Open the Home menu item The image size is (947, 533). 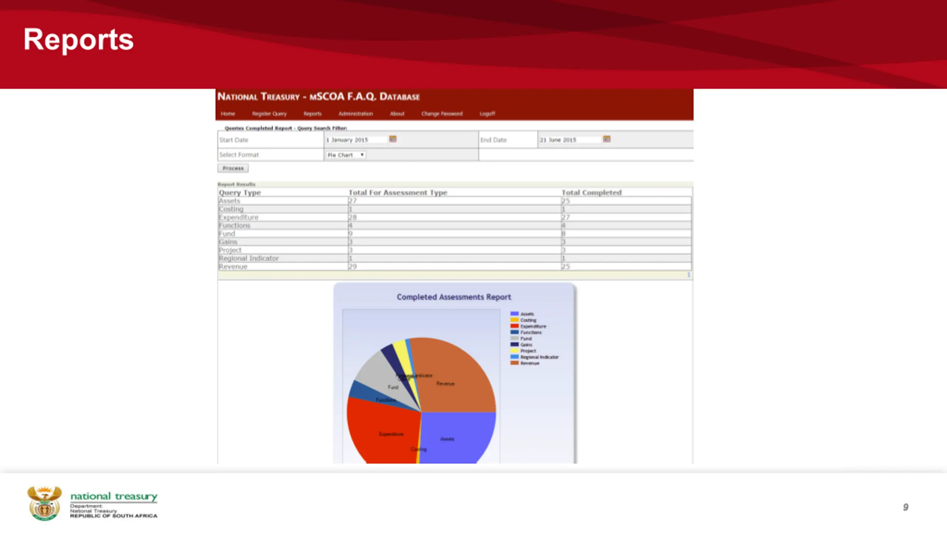(x=228, y=114)
